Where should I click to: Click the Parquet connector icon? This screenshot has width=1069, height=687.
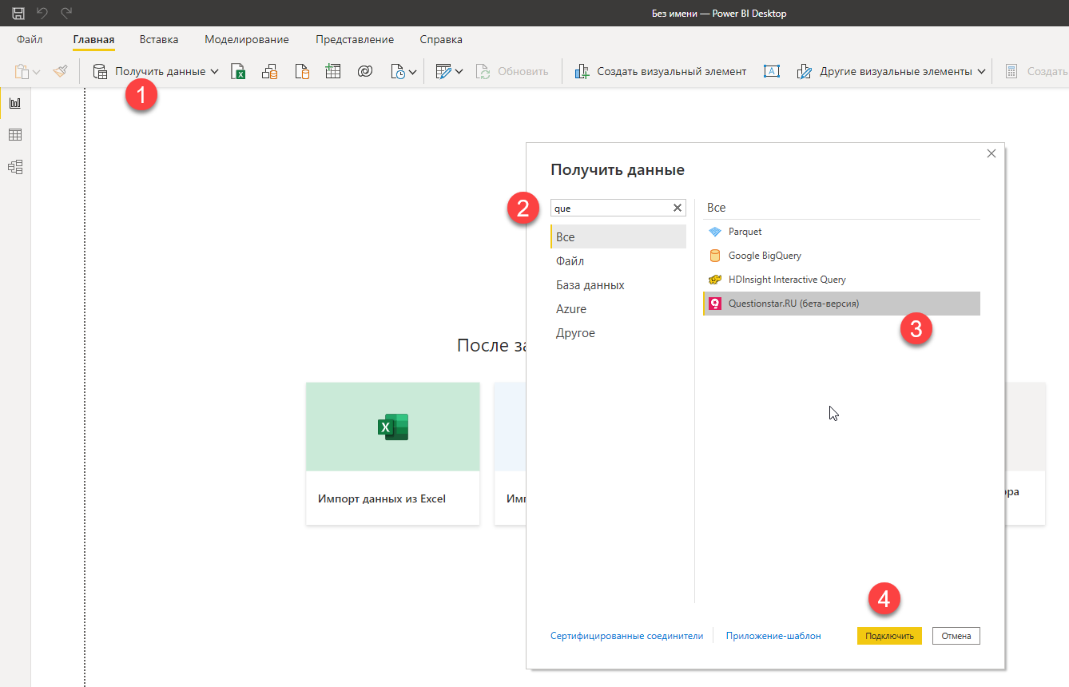coord(715,232)
